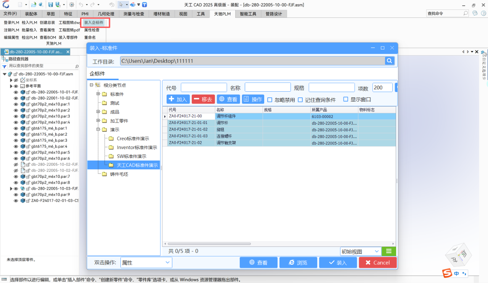The width and height of the screenshot is (488, 283).
Task: Click the 名称 search input field
Action: click(x=268, y=87)
